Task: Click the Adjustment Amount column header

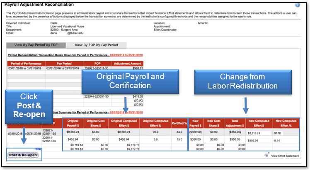Action: click(x=128, y=64)
